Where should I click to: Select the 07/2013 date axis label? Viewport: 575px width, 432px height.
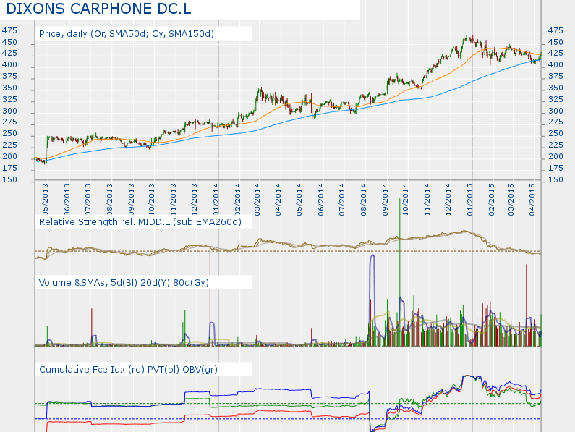[x=88, y=200]
